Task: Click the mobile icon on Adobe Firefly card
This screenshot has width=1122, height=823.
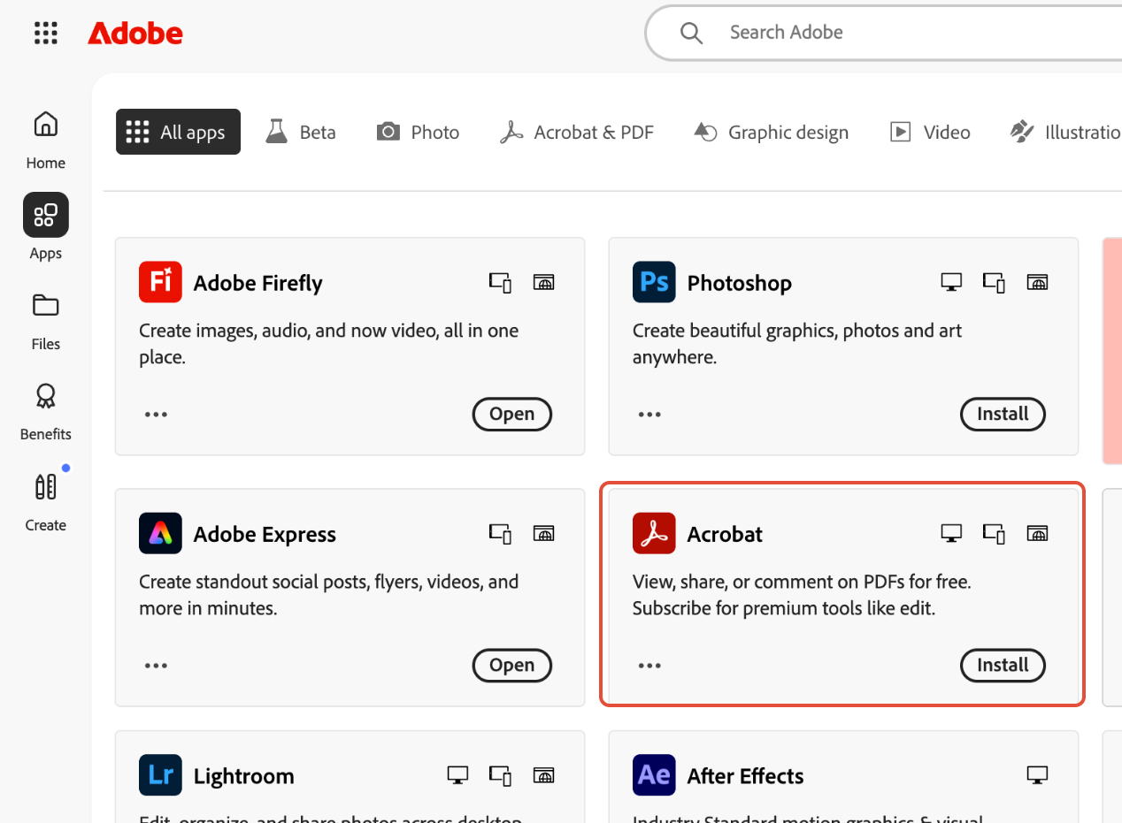Action: (501, 283)
